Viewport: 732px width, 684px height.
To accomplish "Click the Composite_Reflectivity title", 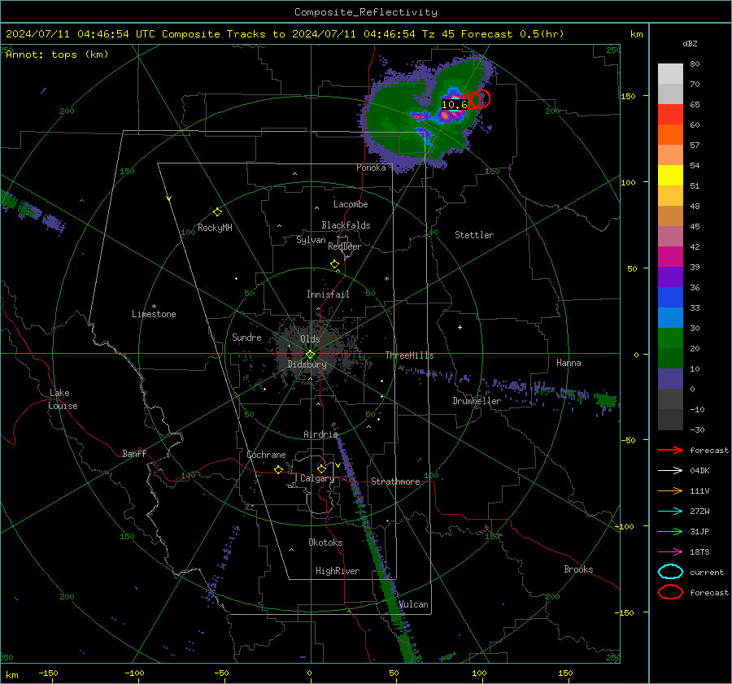I will click(x=365, y=12).
